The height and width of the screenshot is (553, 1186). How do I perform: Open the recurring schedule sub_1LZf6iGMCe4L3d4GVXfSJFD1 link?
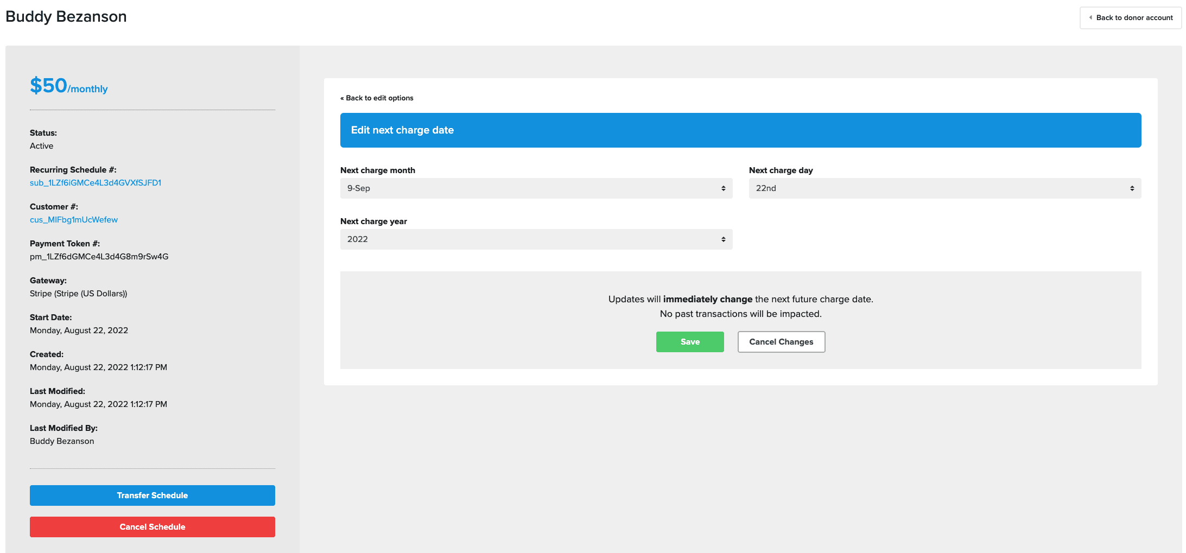96,183
